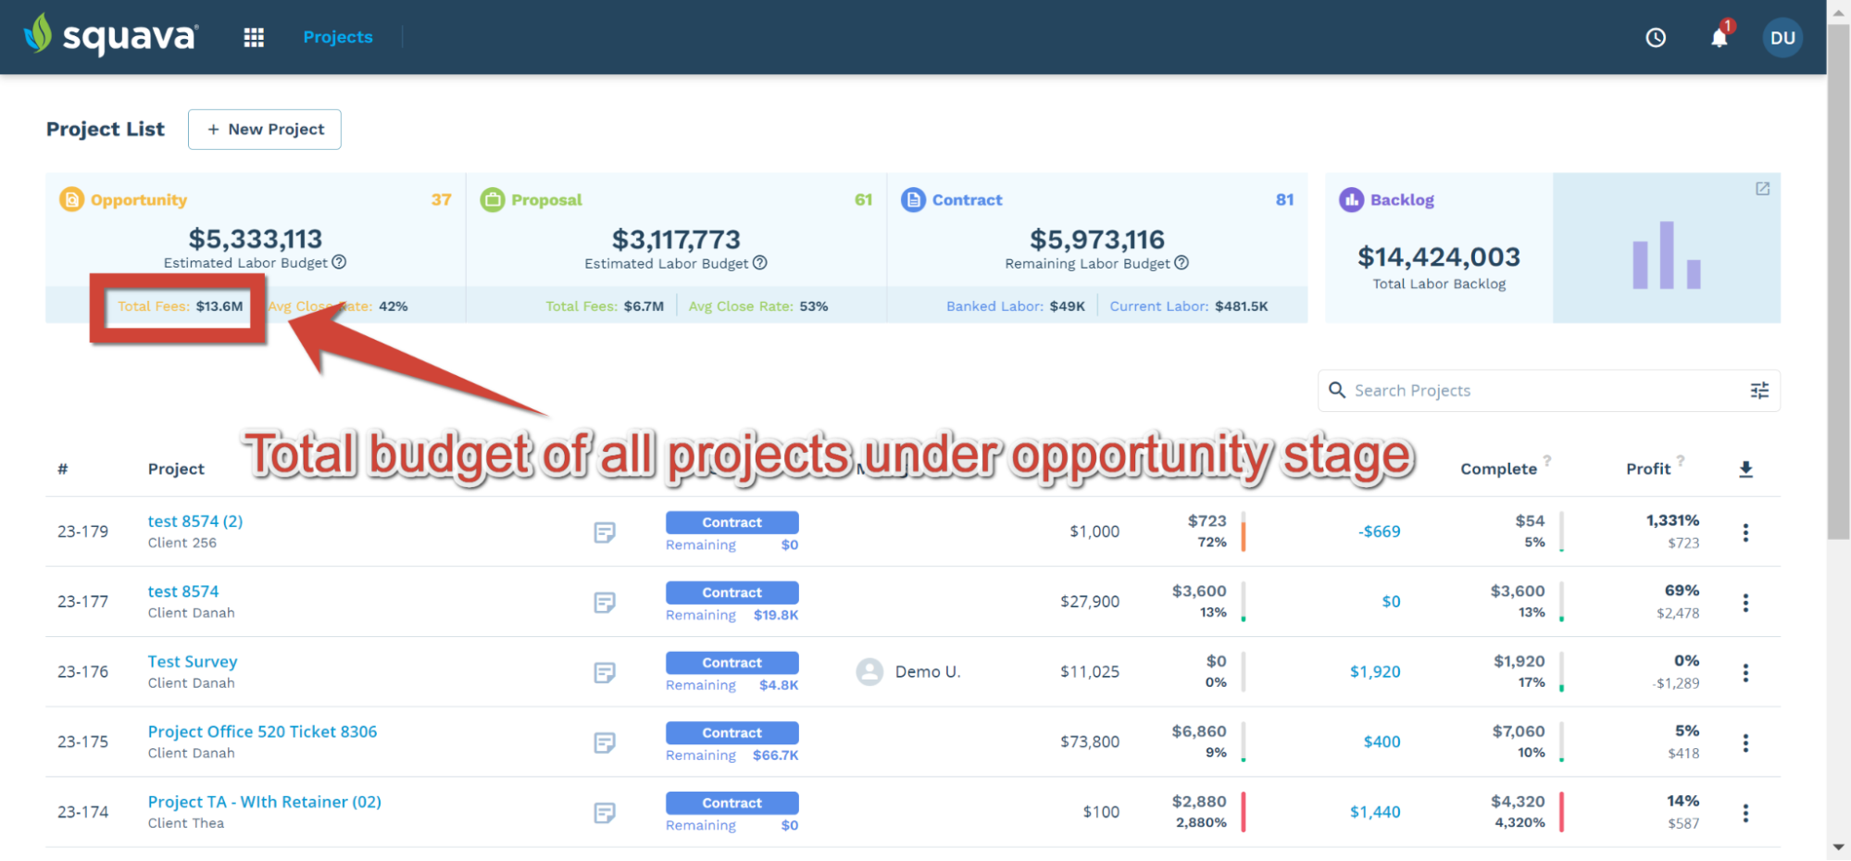1851x861 pixels.
Task: Click the Backlog bar chart icon
Action: point(1351,199)
